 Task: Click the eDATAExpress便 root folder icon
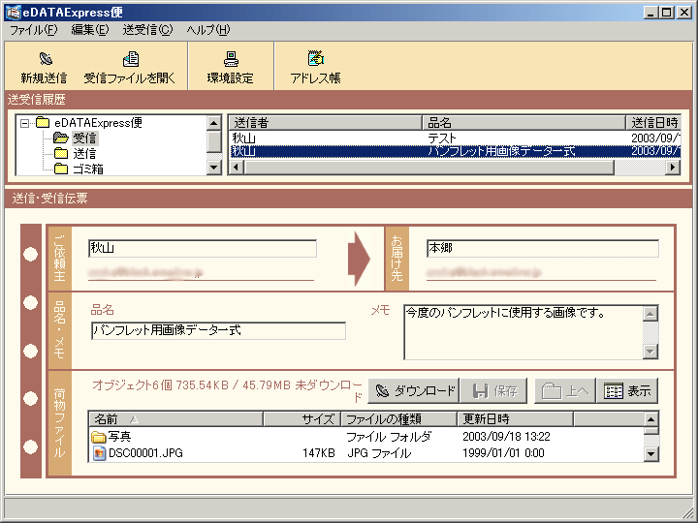[43, 122]
